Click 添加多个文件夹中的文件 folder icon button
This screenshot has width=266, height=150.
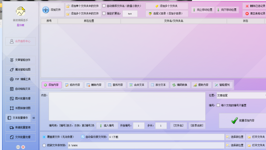[83, 13]
